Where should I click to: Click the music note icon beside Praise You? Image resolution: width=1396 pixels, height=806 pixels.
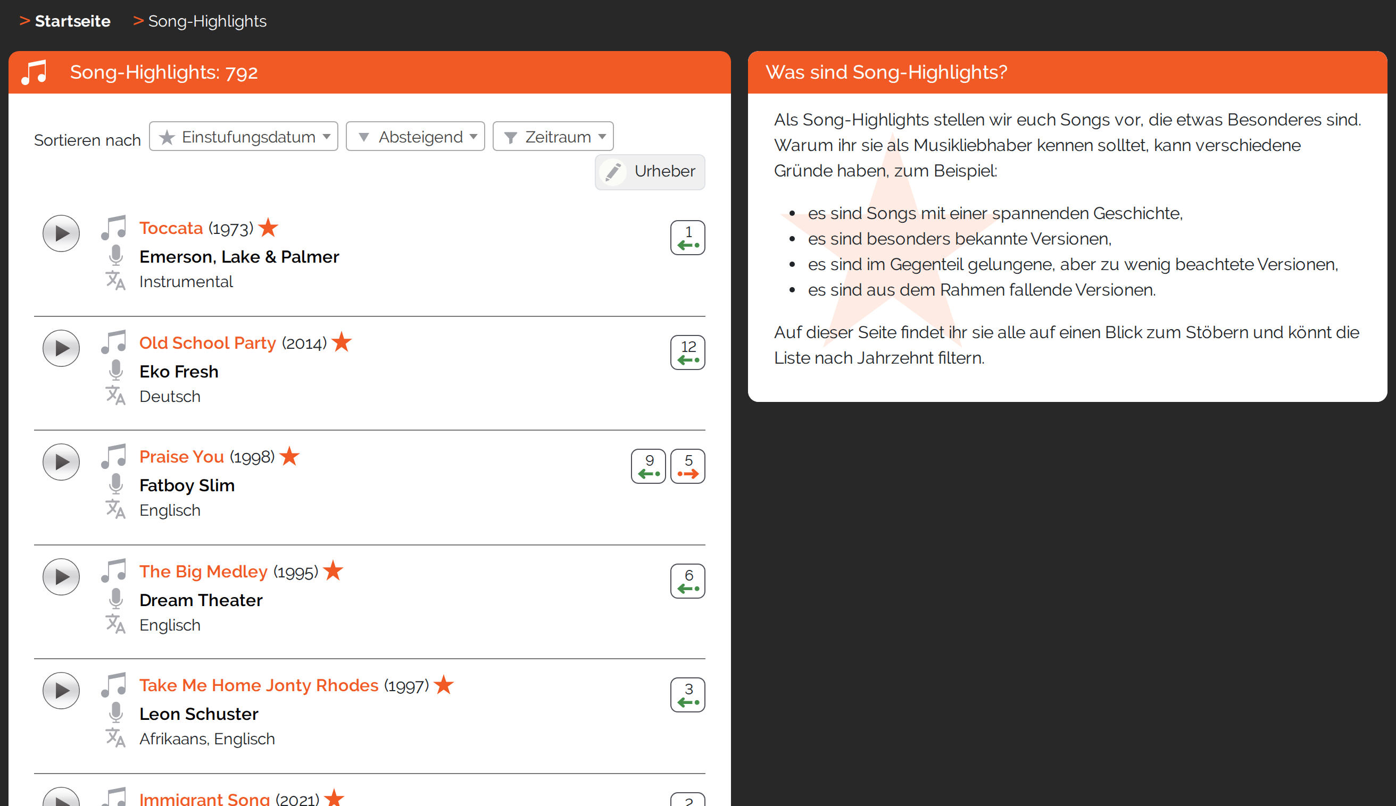pyautogui.click(x=114, y=456)
